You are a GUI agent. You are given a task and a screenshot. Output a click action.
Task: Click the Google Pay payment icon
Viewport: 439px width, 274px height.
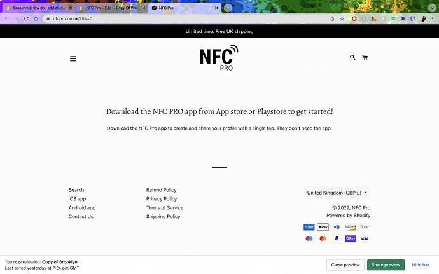point(365,227)
